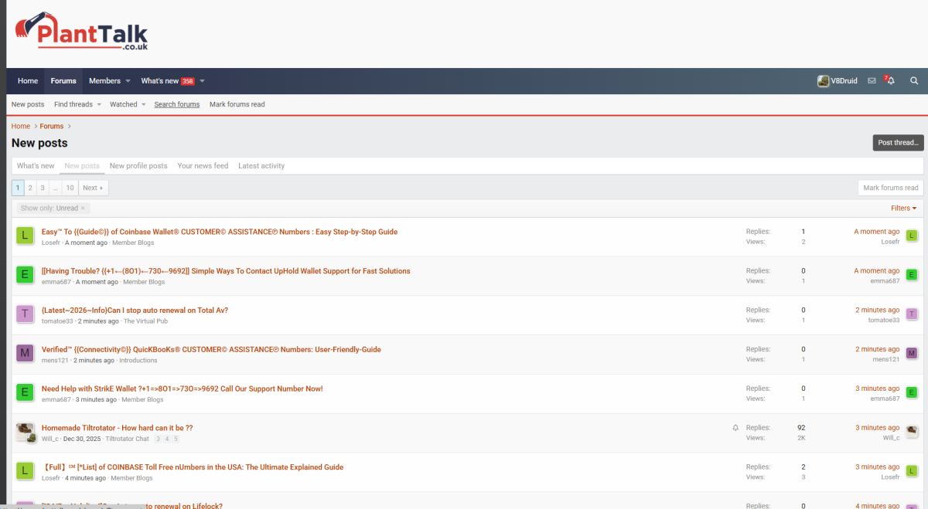928x509 pixels.
Task: Switch to What's new tab
Action: pyautogui.click(x=36, y=166)
